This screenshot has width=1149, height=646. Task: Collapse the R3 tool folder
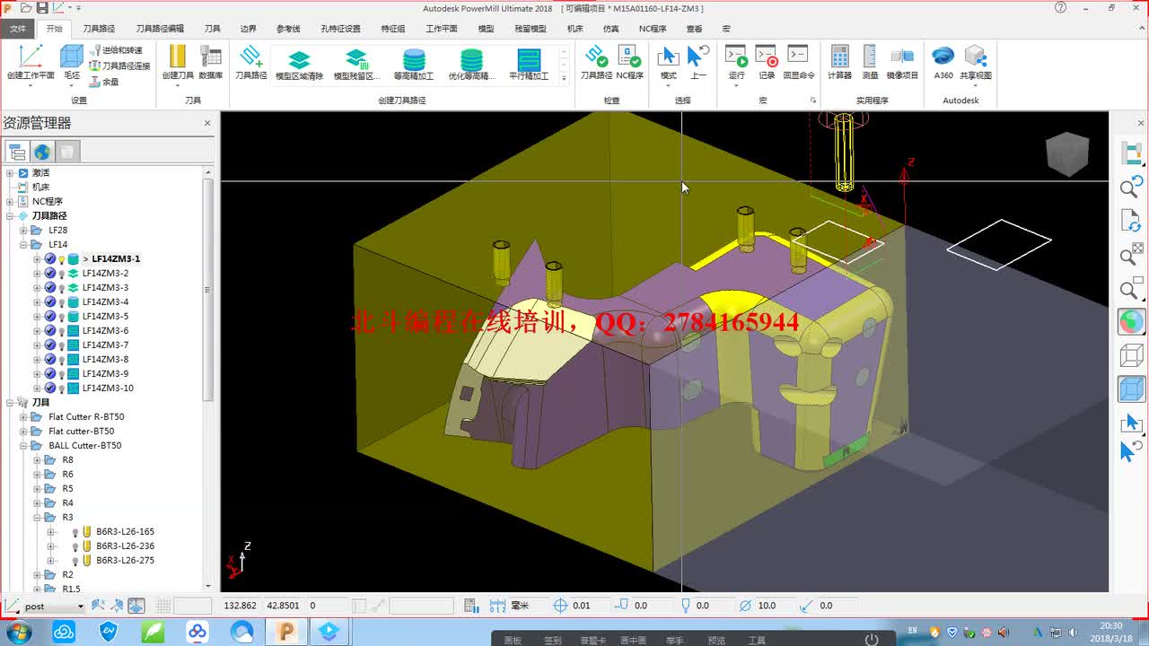tap(38, 518)
